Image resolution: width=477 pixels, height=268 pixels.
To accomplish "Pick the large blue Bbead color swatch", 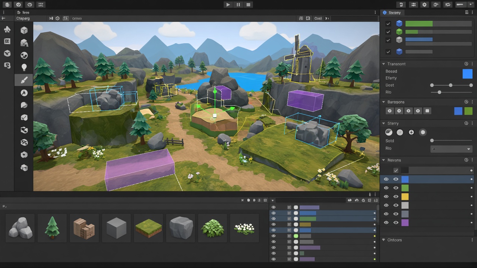I will (467, 74).
